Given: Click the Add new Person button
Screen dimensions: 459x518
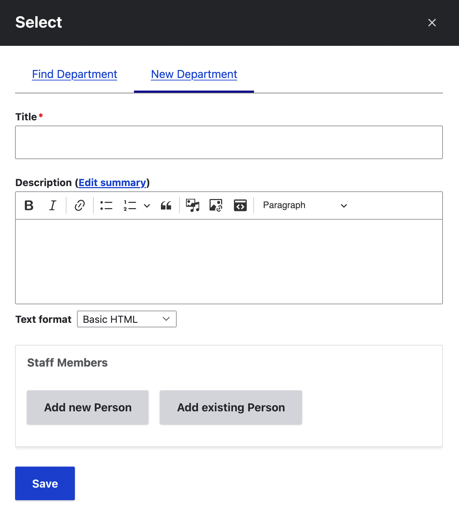Looking at the screenshot, I should [88, 407].
